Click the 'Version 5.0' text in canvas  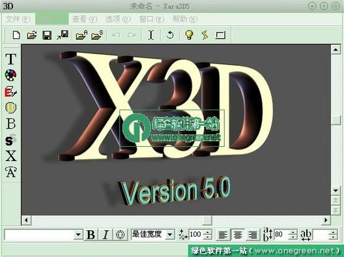pos(175,191)
